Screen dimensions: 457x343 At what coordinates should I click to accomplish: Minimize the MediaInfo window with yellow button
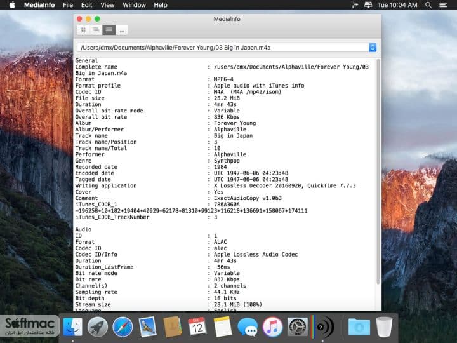click(88, 18)
